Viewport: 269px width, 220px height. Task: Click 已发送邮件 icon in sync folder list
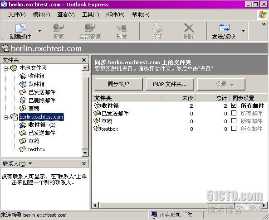point(97,113)
